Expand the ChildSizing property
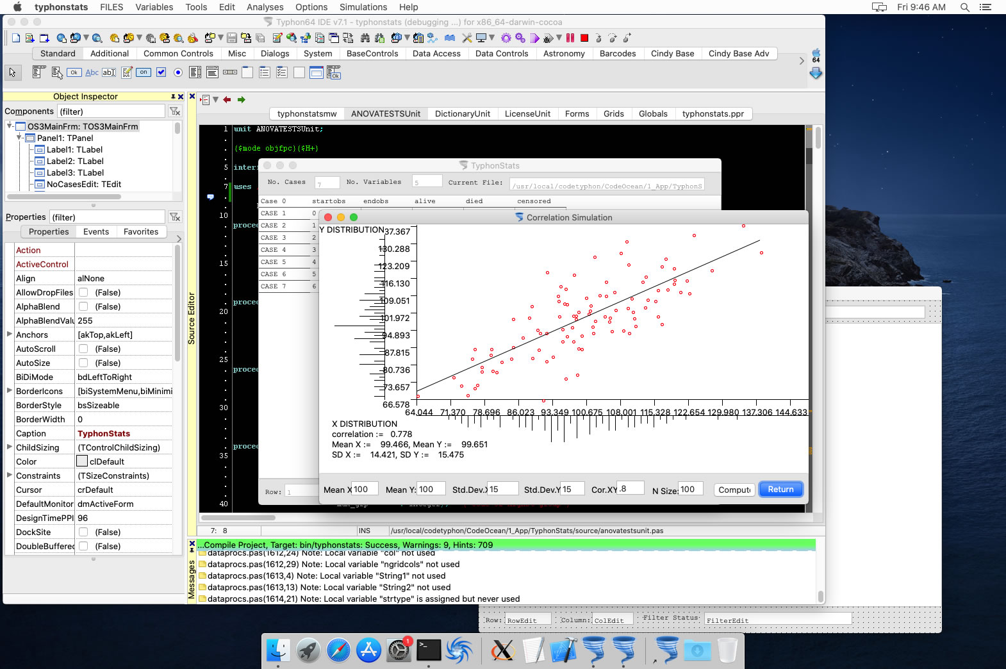Image resolution: width=1006 pixels, height=669 pixels. 9,447
